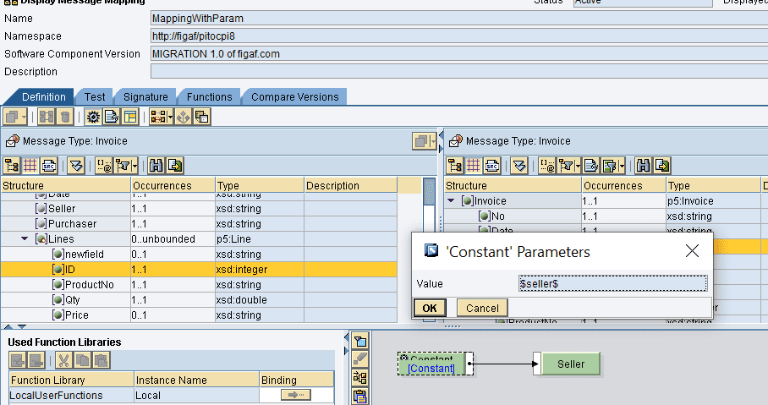This screenshot has width=768, height=405.
Task: Collapse the Lines node in source structure
Action: [x=25, y=239]
